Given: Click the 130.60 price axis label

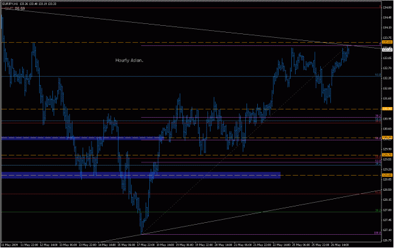Looking at the screenshot, I should [x=387, y=129].
